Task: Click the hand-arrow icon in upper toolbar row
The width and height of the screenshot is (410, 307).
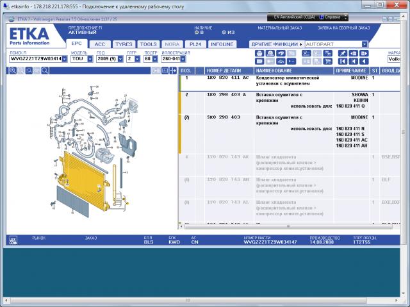Action: [x=281, y=53]
